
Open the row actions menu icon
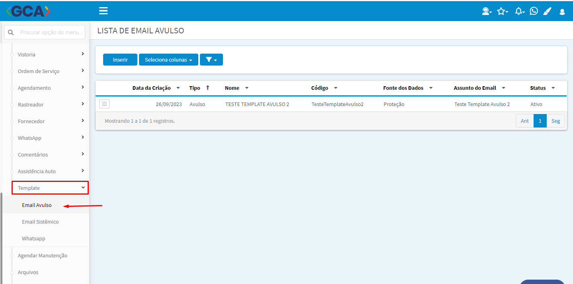[104, 104]
